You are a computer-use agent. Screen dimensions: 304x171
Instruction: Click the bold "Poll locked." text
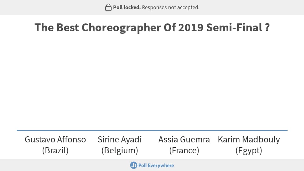point(127,7)
